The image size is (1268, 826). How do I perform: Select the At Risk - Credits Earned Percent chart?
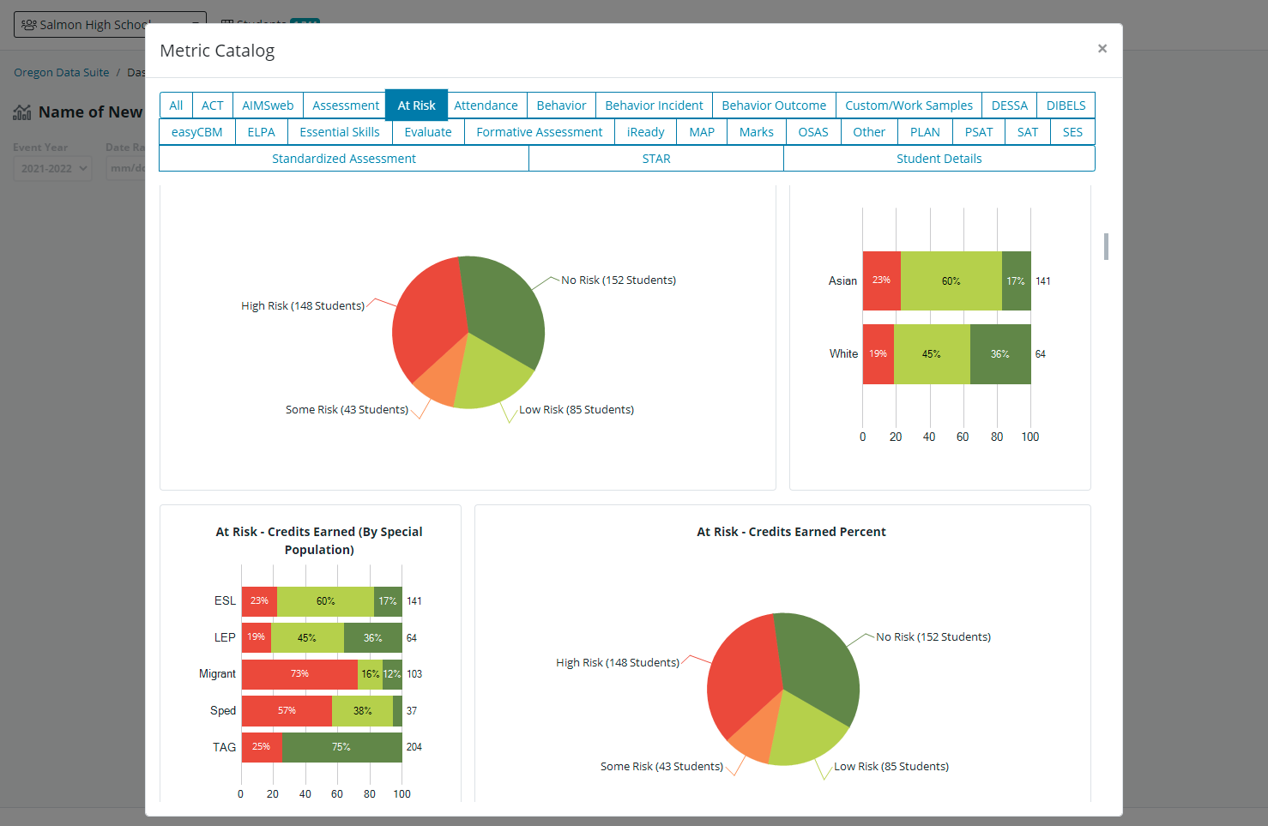[x=790, y=532]
